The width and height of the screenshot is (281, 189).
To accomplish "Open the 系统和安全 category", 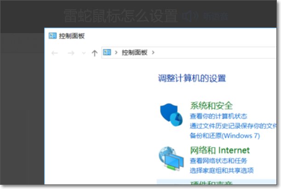I will coord(212,105).
